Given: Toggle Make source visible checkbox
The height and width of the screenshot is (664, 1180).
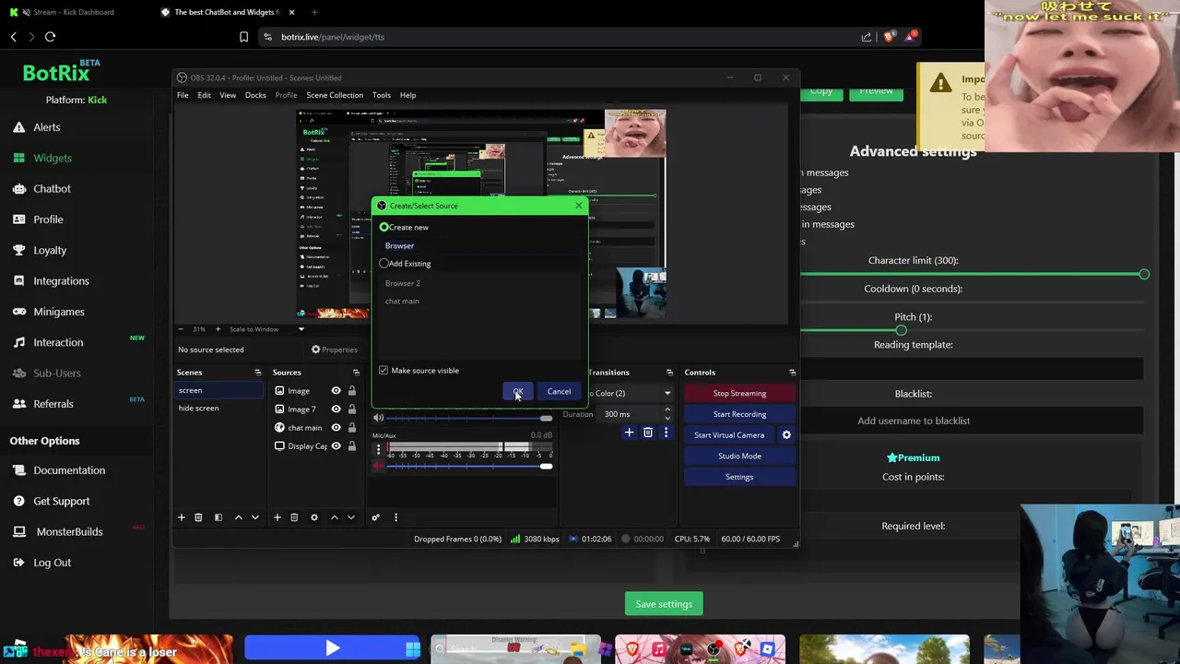Looking at the screenshot, I should [x=383, y=371].
